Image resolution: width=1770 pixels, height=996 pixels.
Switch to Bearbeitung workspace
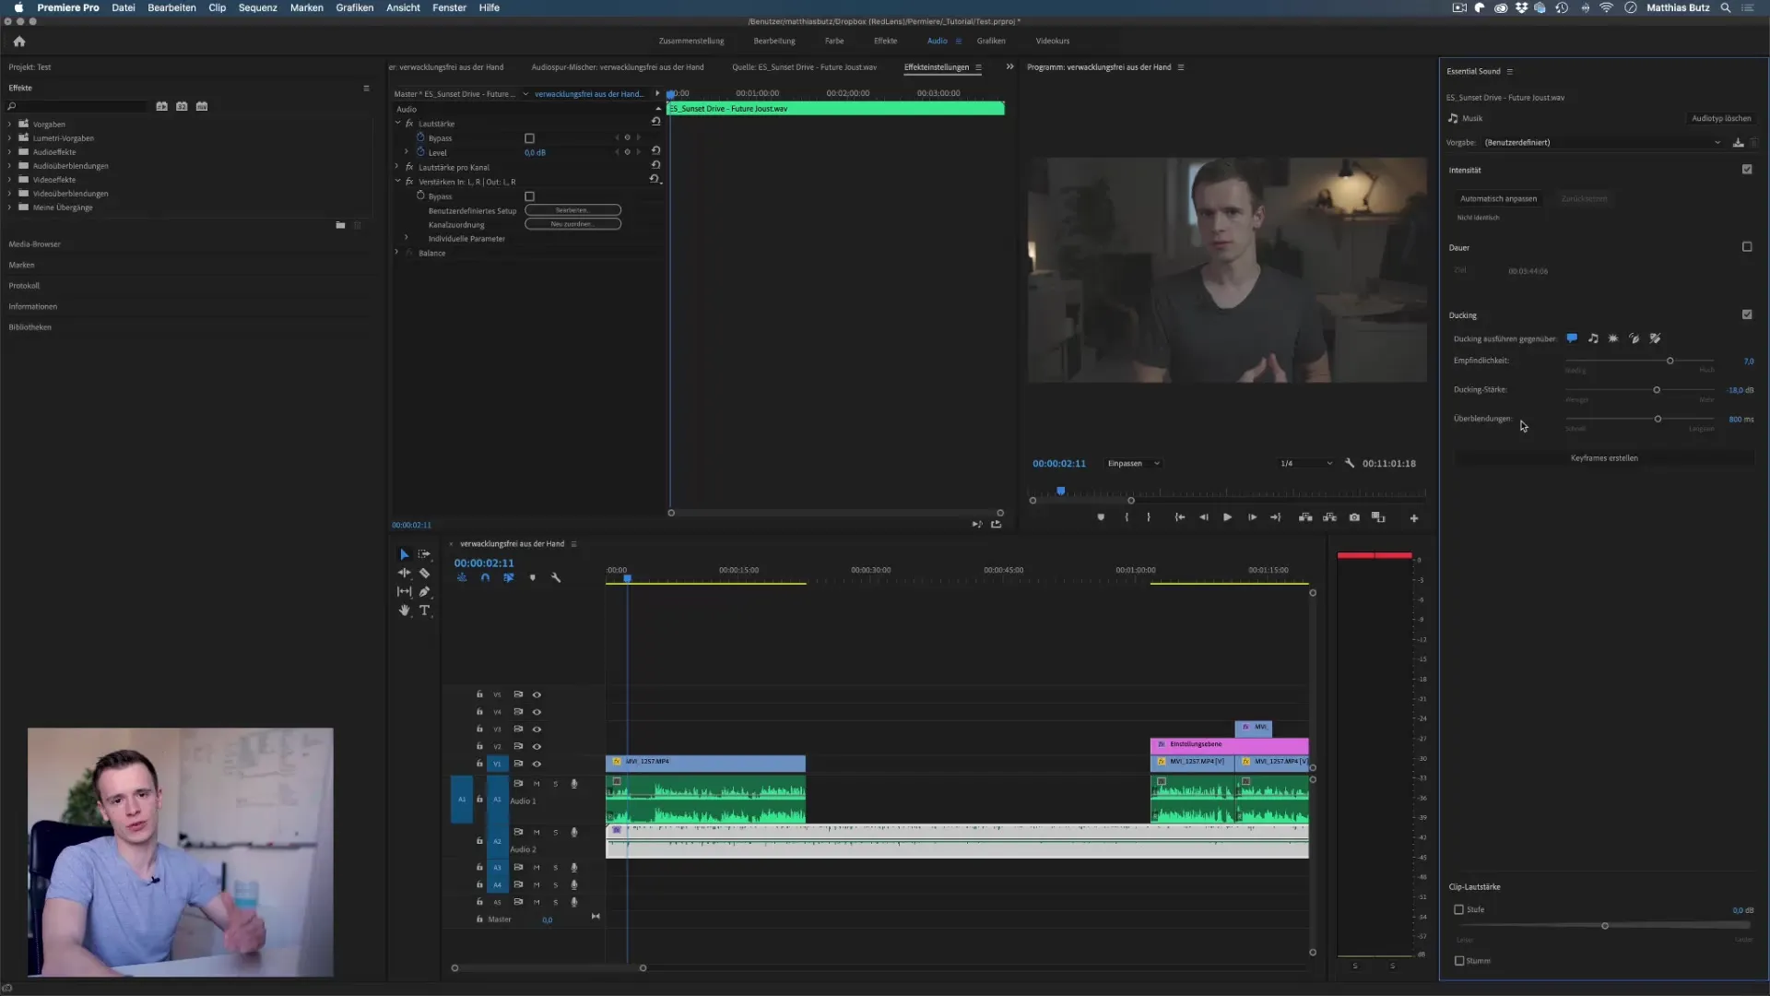tap(774, 41)
